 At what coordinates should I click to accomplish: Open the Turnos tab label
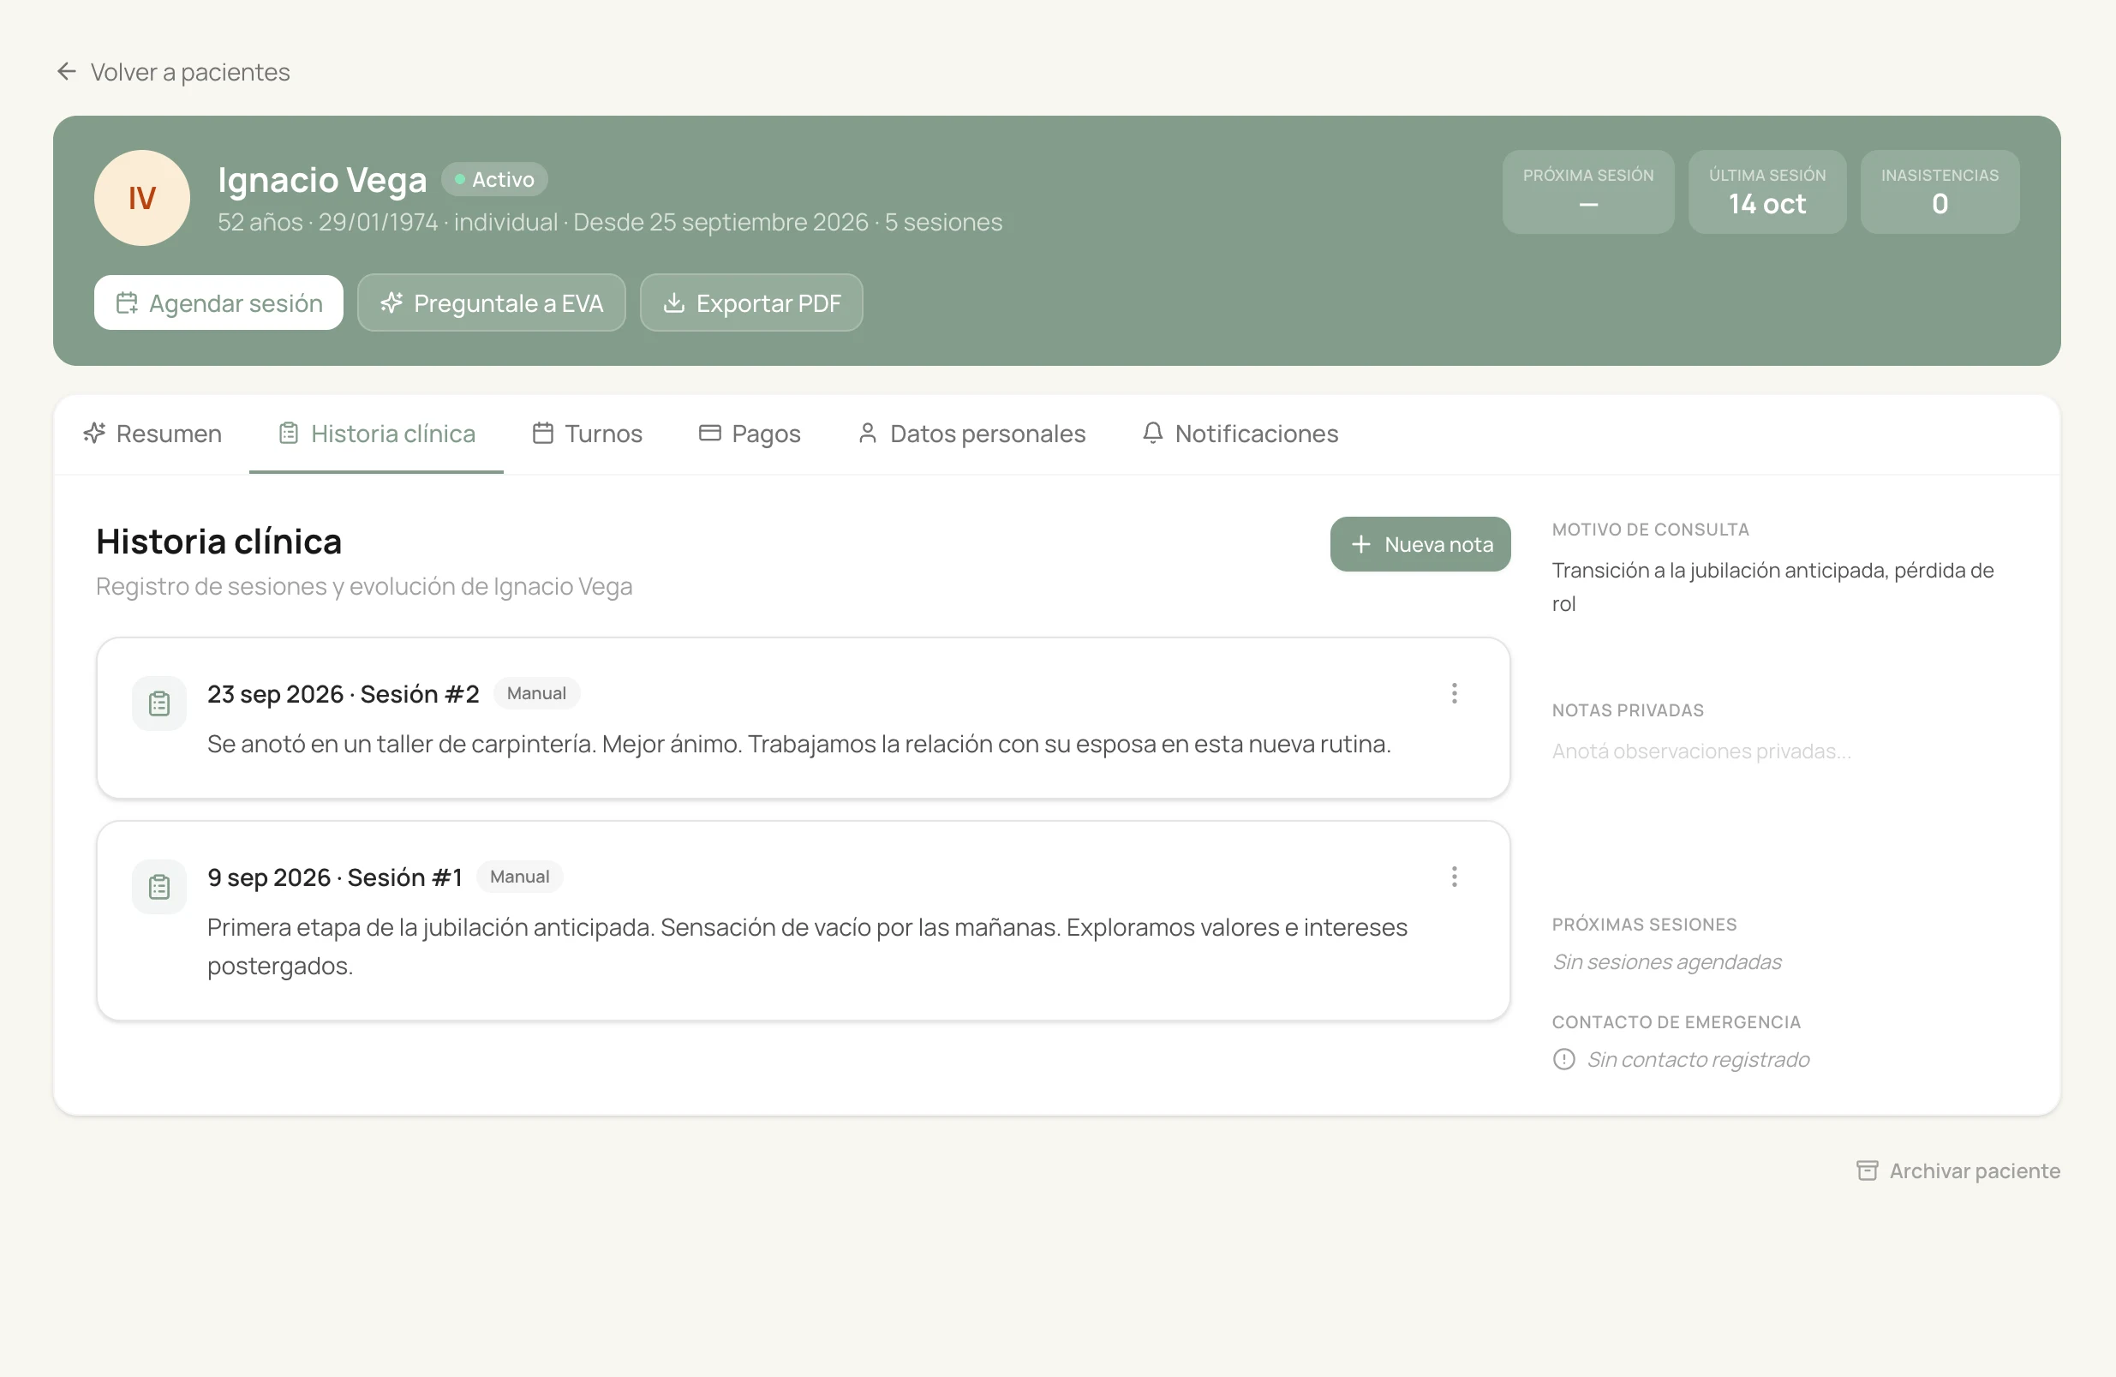[x=604, y=434]
